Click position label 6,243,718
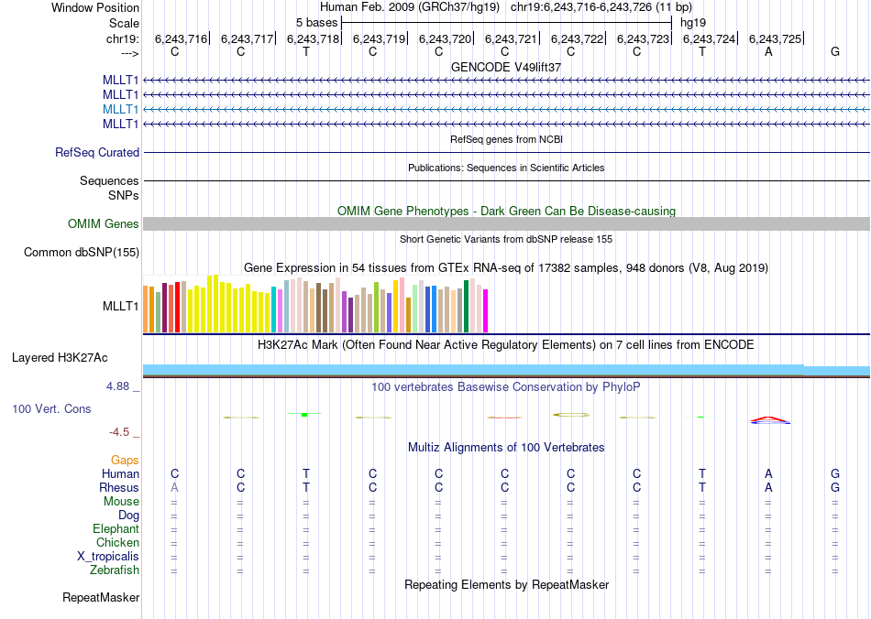This screenshot has height=619, width=871. coord(314,38)
